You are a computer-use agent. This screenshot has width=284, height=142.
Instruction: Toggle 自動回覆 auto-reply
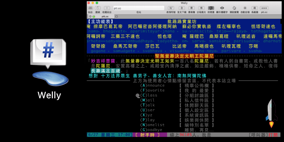pyautogui.click(x=245, y=8)
